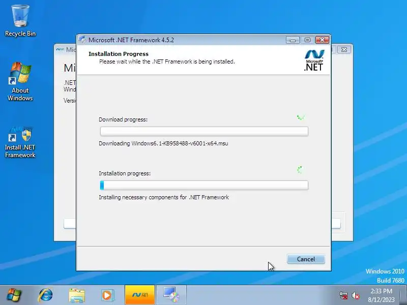407x305 pixels.
Task: Open the Recycle Bin desktop icon
Action: [20, 21]
